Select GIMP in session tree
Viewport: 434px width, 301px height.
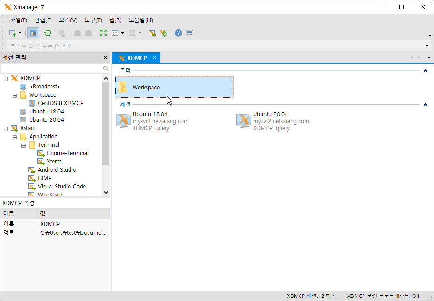45,178
